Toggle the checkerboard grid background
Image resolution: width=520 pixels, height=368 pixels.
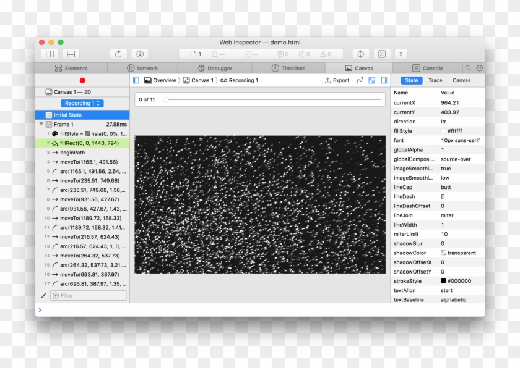point(371,80)
